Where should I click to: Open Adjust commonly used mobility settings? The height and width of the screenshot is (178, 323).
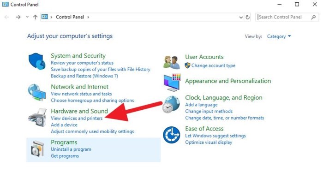[92, 131]
